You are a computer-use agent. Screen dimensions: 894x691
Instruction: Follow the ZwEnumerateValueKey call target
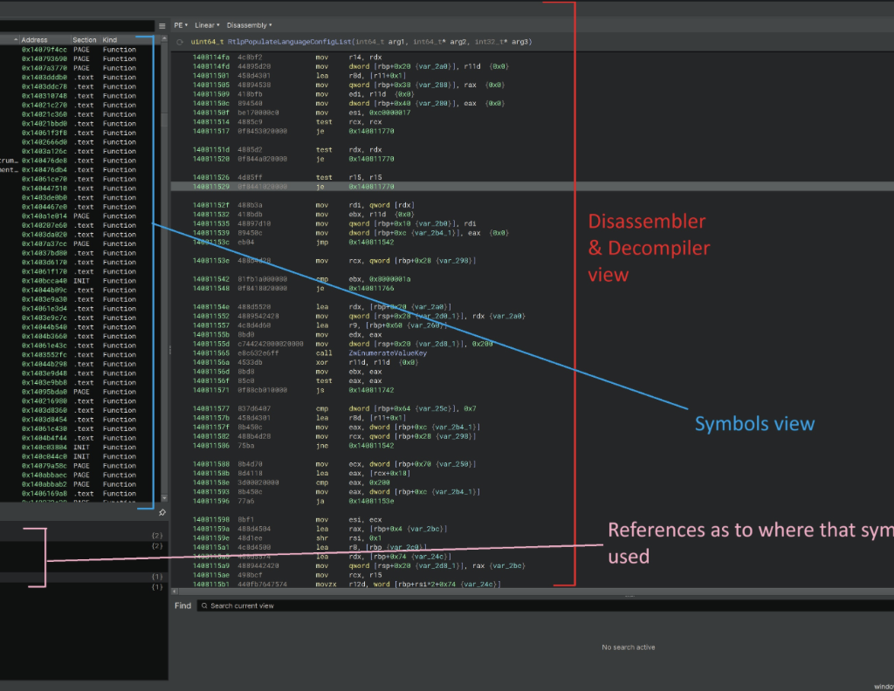388,353
